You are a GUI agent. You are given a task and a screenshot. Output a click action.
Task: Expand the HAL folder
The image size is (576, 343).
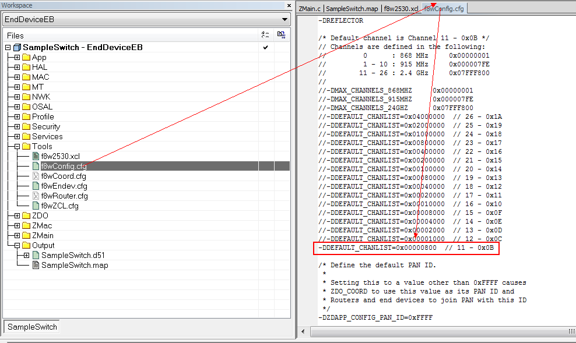pos(17,68)
